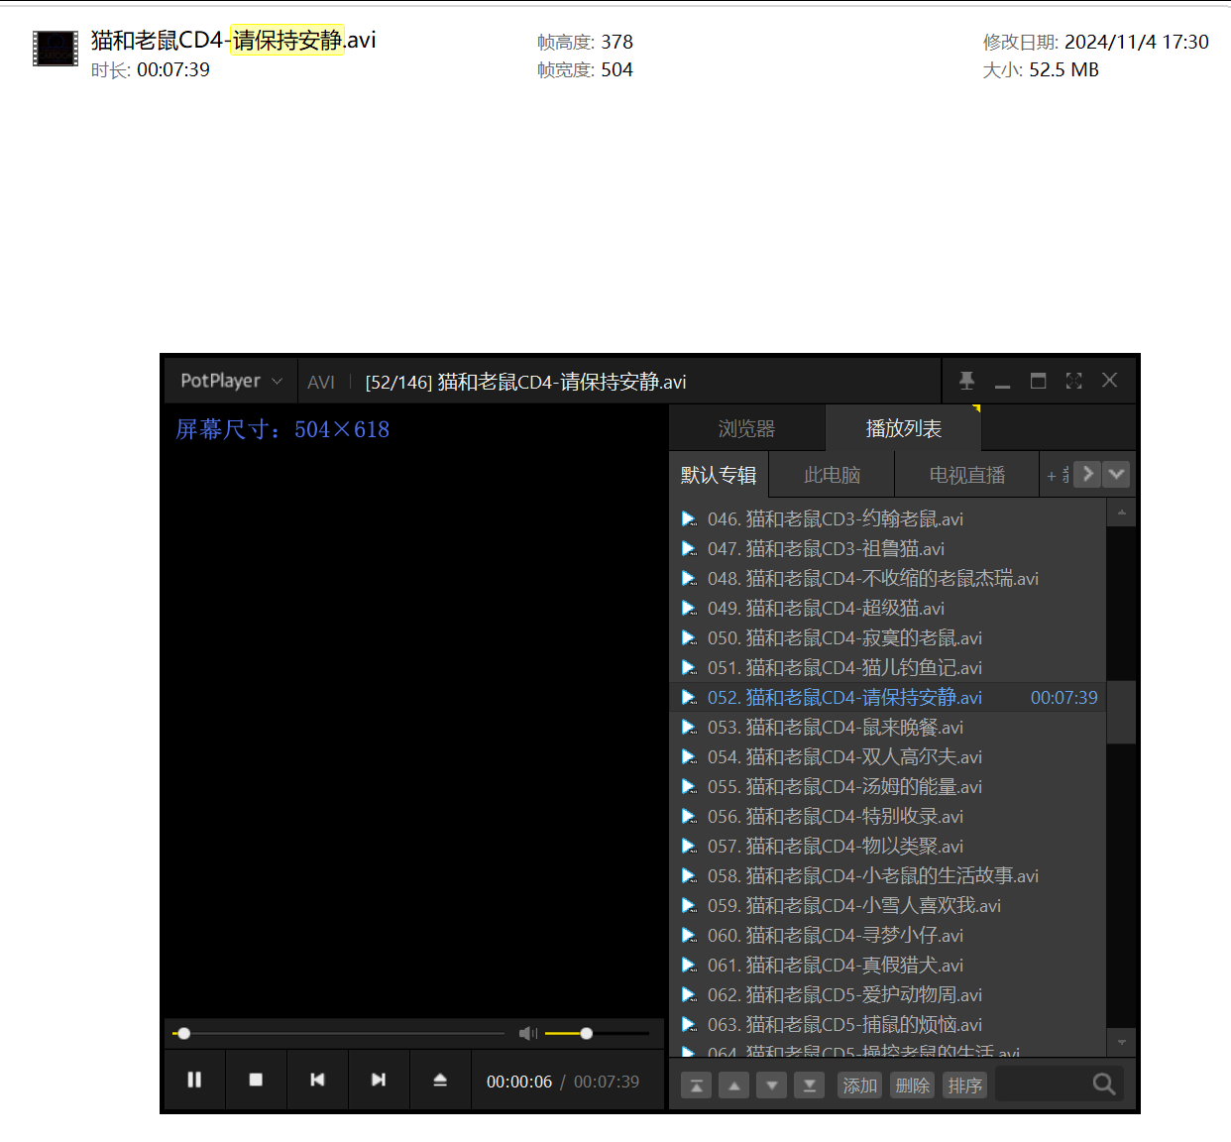This screenshot has height=1142, width=1231.
Task: Click the 添加 button
Action: click(859, 1085)
